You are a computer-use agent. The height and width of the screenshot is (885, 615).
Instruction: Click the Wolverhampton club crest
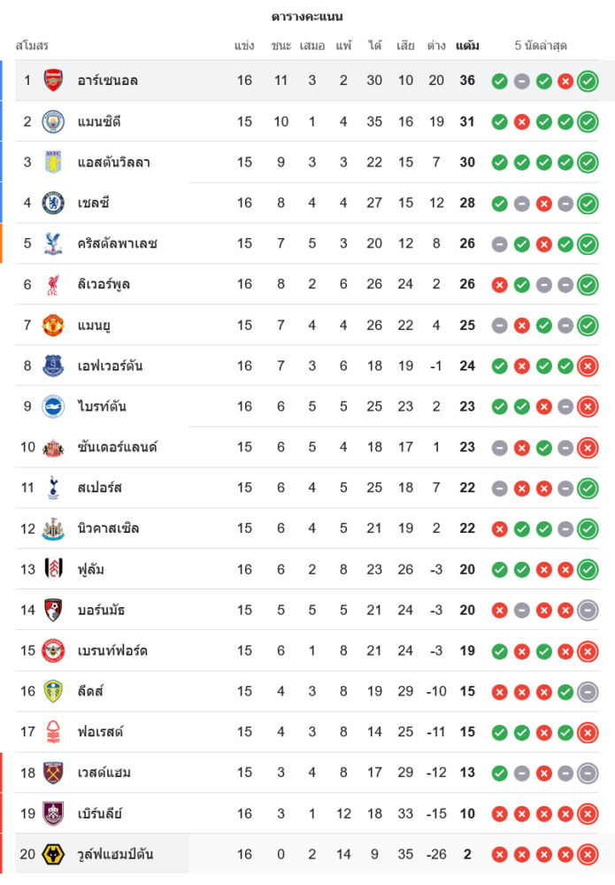pyautogui.click(x=53, y=854)
